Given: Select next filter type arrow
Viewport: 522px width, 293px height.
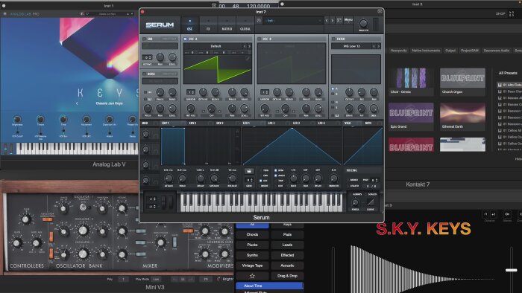Looking at the screenshot, I should [379, 46].
